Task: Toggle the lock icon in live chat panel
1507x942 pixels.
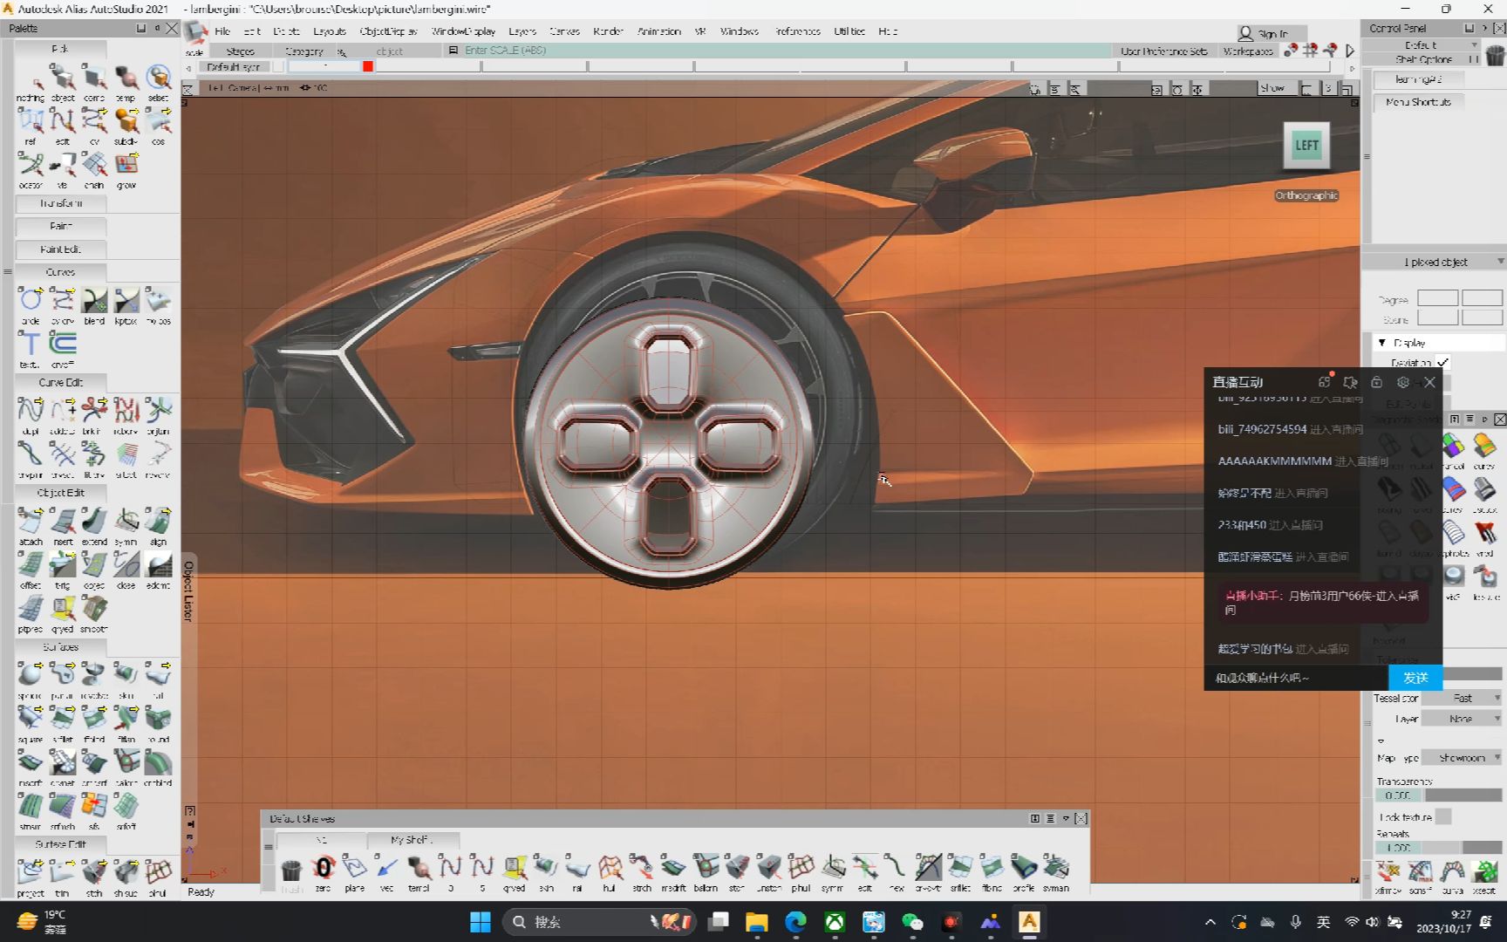Action: coord(1376,382)
